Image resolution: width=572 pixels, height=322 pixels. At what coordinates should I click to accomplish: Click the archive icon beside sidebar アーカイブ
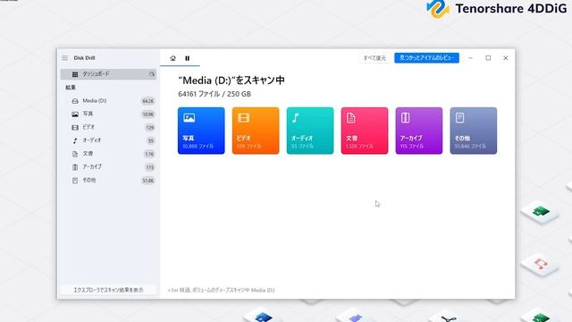[75, 167]
